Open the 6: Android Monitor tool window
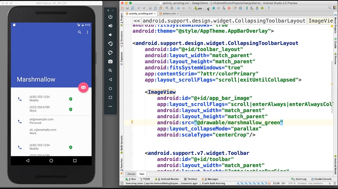Screen dimensions: 338x189 (167, 179)
